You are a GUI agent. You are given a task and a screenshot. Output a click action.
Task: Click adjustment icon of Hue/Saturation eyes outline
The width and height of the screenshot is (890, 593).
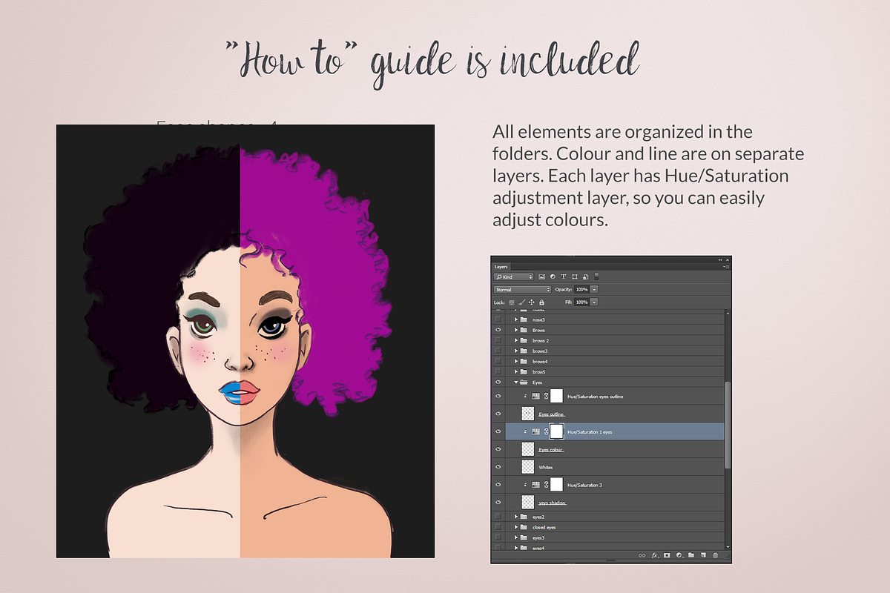535,396
